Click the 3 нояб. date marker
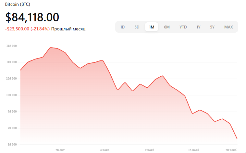 tap(105, 150)
